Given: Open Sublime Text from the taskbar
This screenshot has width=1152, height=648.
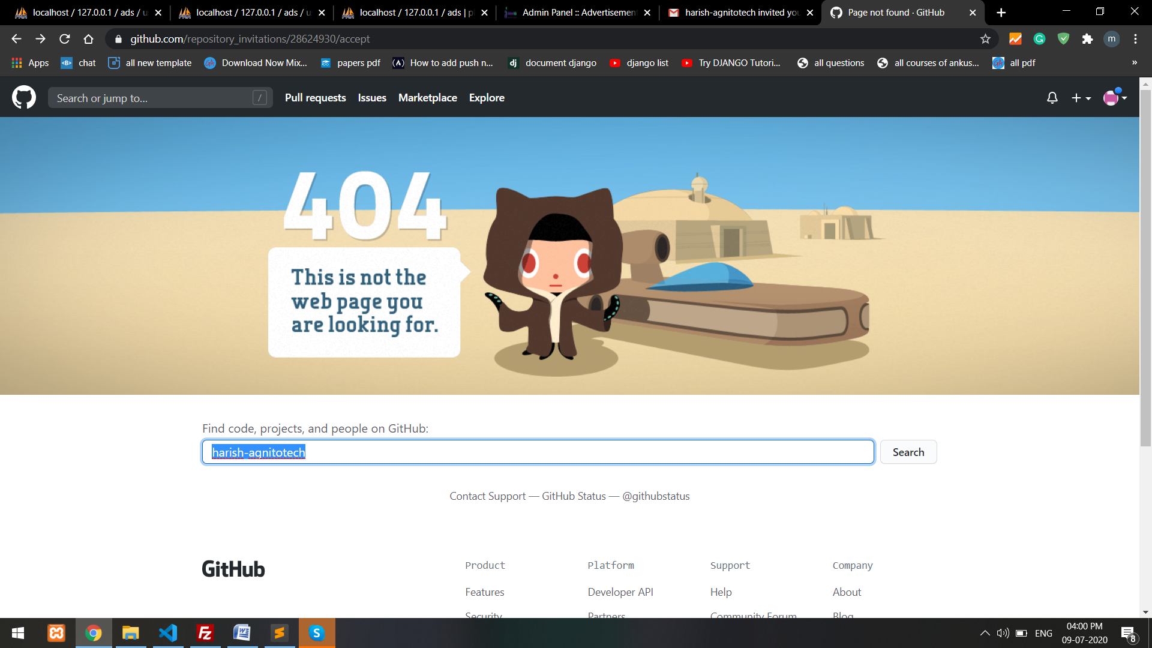Looking at the screenshot, I should pyautogui.click(x=280, y=633).
